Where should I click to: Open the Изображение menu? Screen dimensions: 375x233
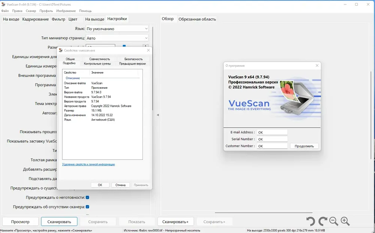point(66,11)
